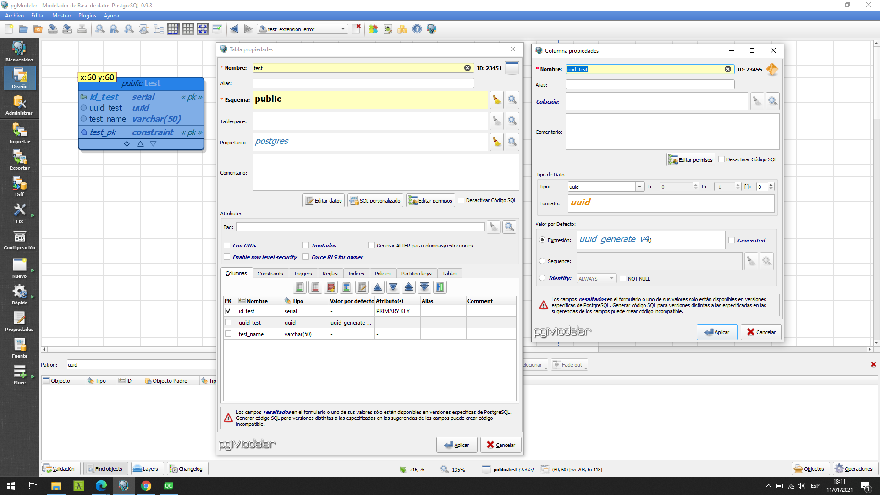Open the model selector showing test_extension_error
This screenshot has width=880, height=495.
[x=342, y=29]
